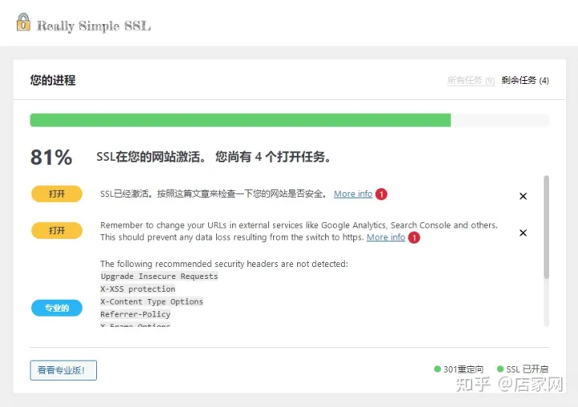Open More info link about switch to https
Viewport: 578px width, 407px height.
click(x=385, y=237)
